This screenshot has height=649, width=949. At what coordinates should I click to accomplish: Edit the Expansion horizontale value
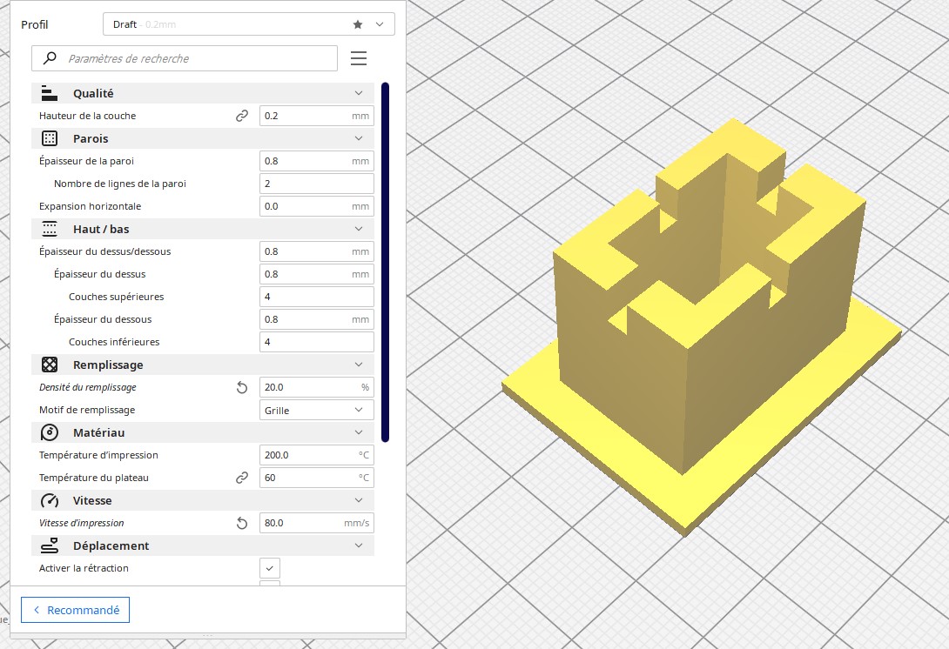click(317, 206)
